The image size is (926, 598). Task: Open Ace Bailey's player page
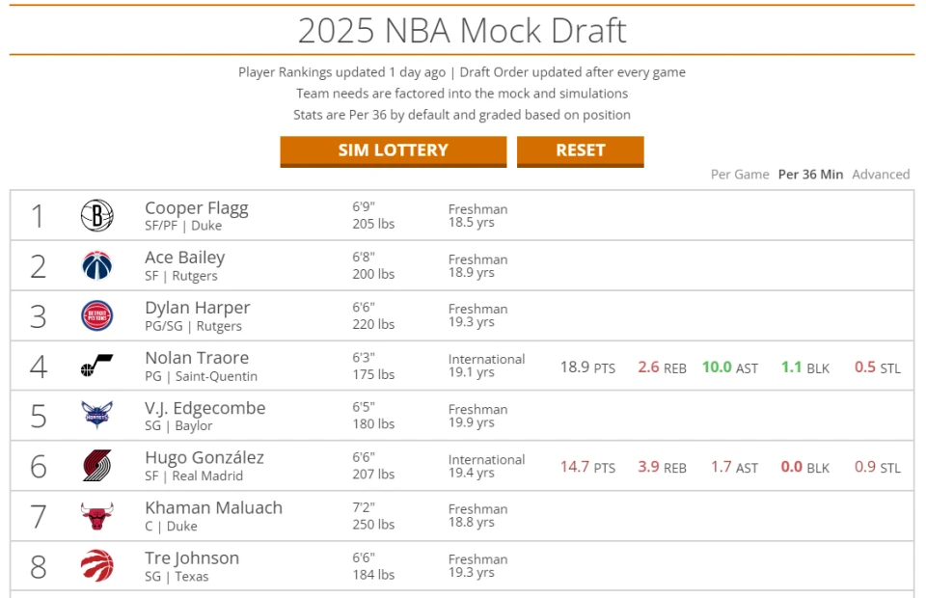[x=185, y=258]
